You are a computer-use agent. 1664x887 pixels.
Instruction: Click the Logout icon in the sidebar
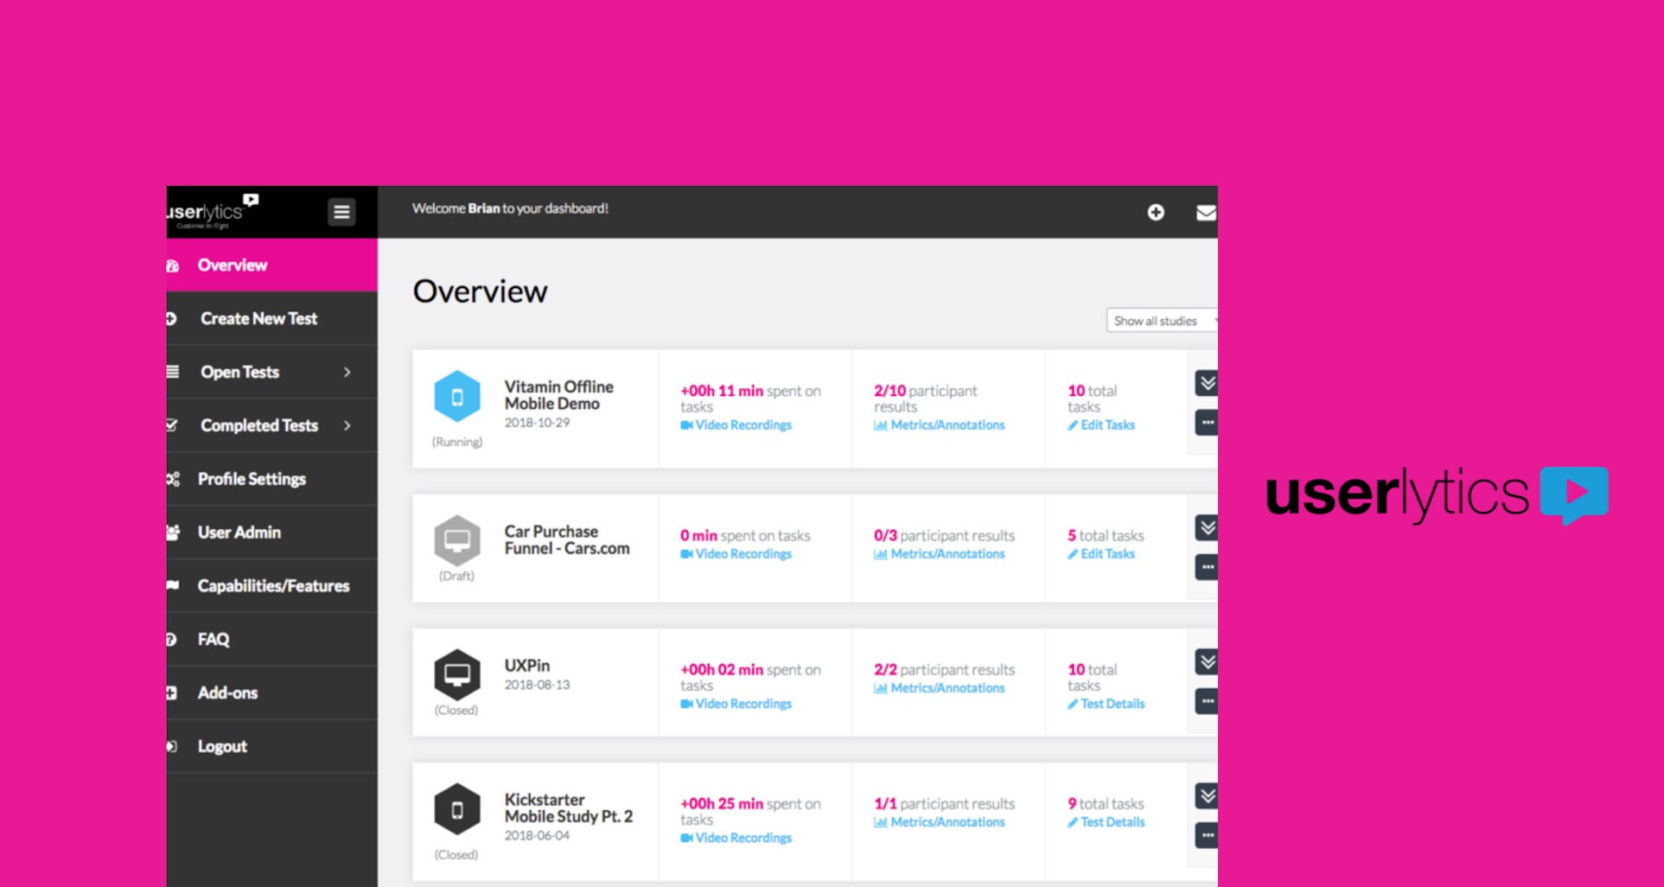pos(171,746)
